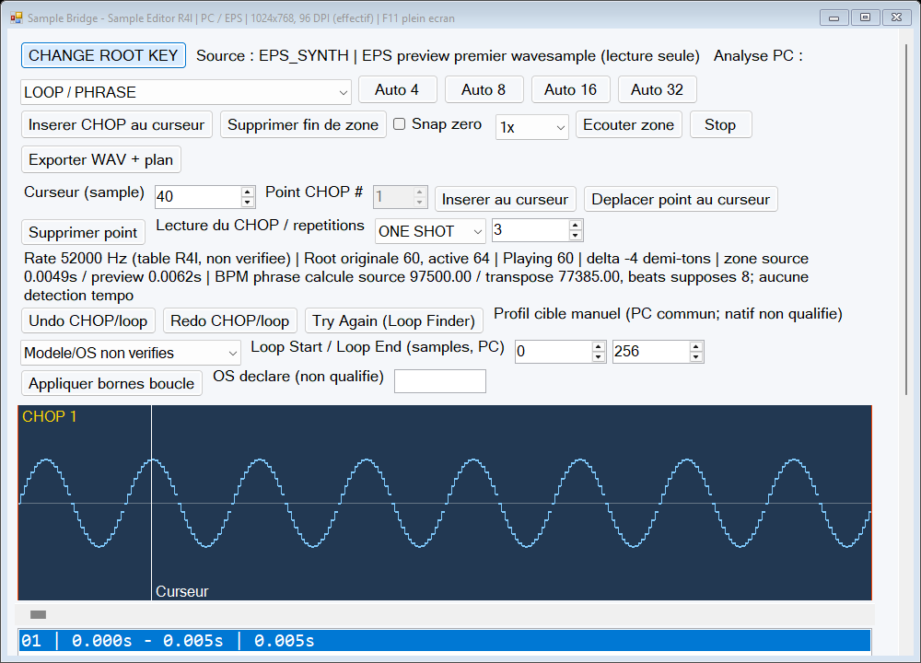Click the Auto 4 button
This screenshot has height=663, width=921.
pos(397,90)
